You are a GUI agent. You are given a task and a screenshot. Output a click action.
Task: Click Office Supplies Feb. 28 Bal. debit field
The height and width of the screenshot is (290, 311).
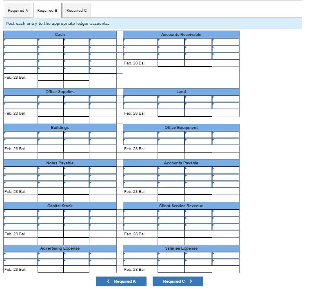click(51, 113)
